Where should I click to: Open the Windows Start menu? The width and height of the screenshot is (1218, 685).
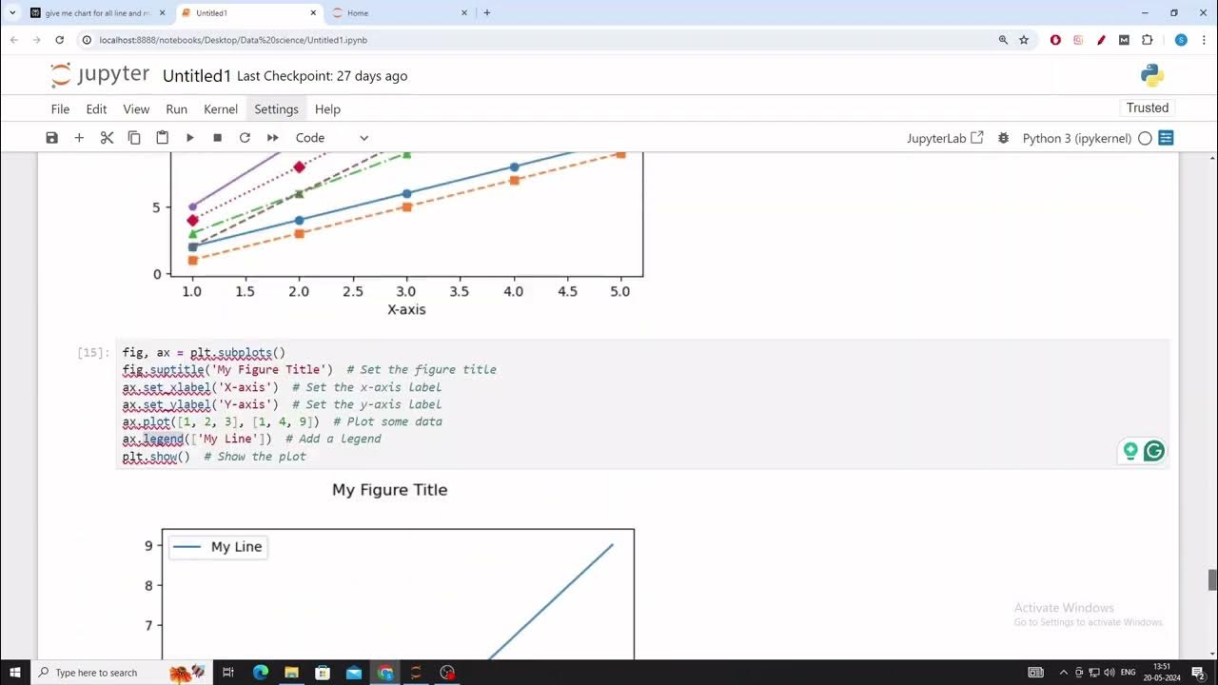coord(15,673)
